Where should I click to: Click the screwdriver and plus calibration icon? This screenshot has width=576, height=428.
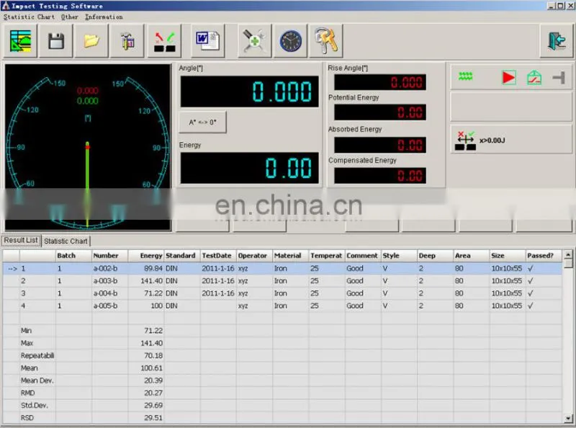(255, 41)
